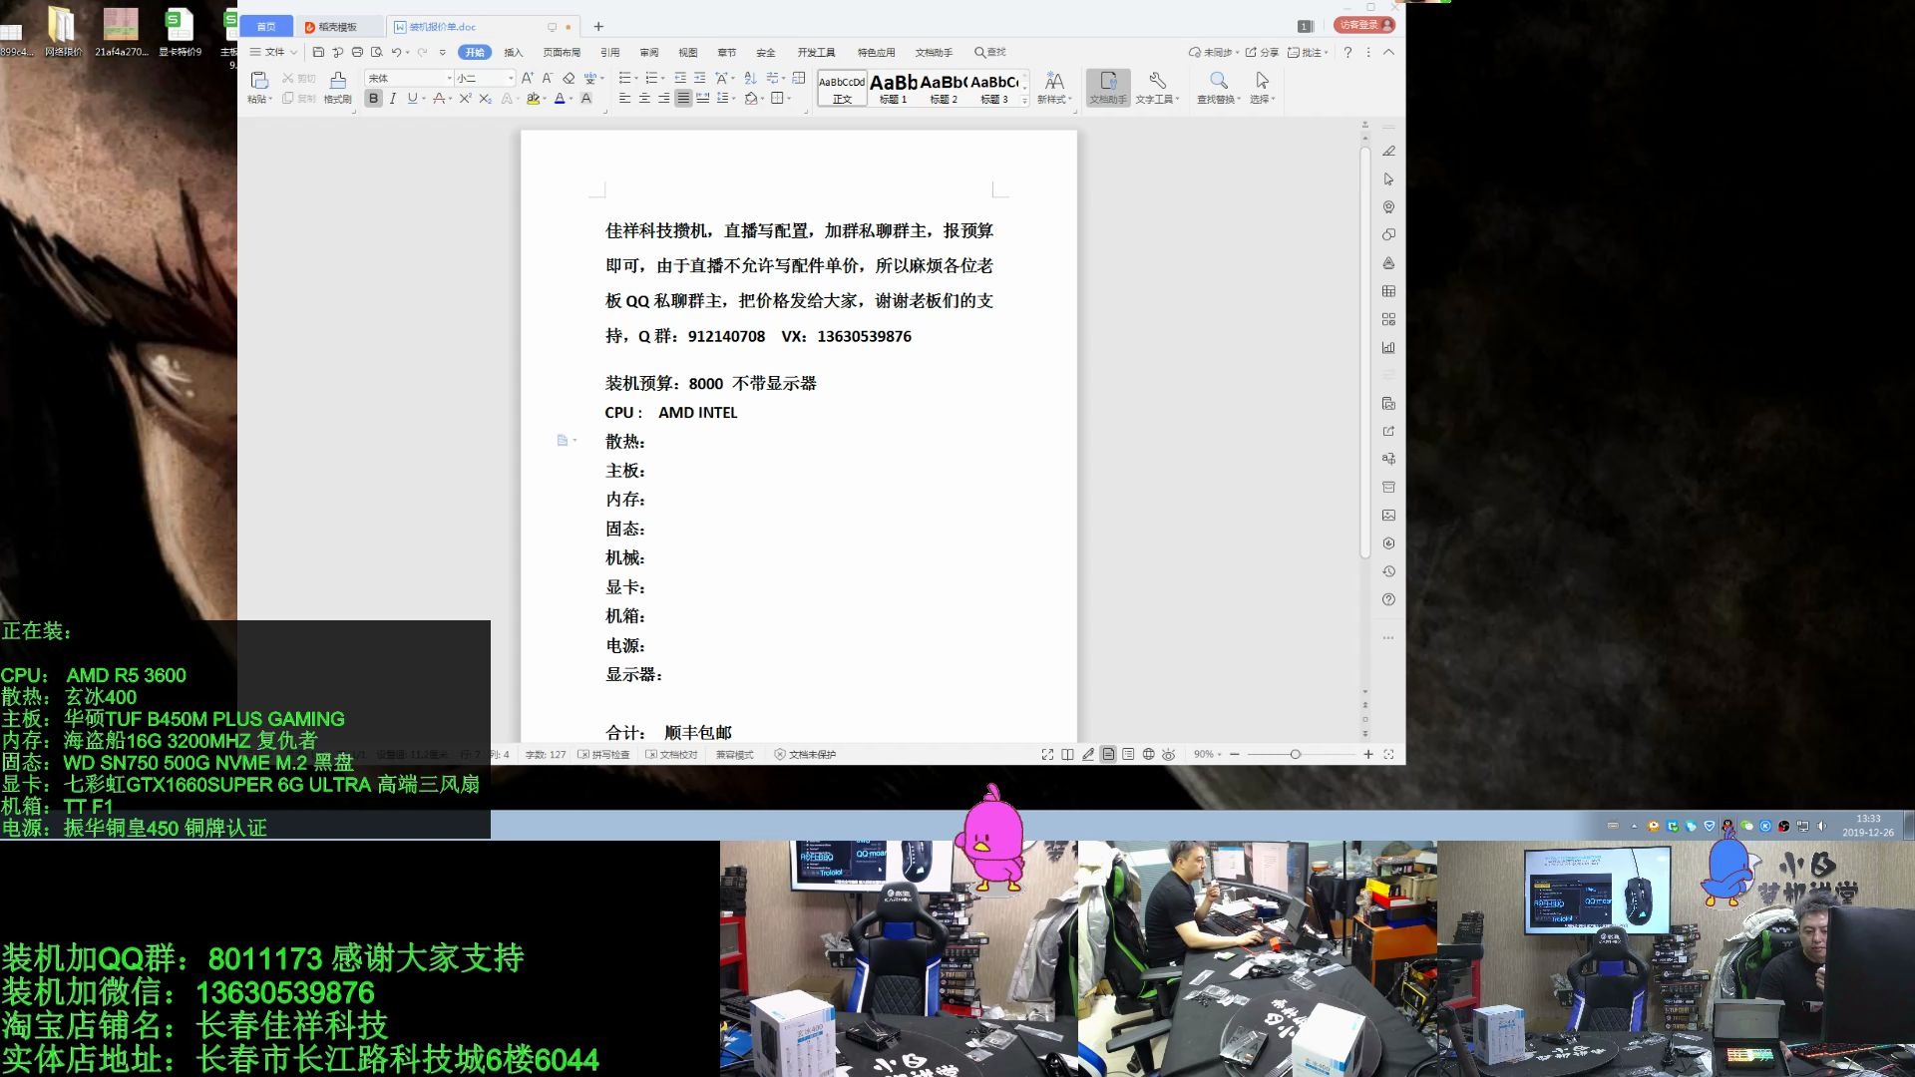Viewport: 1915px width, 1077px height.
Task: Open the 文件 menu dropdown
Action: click(x=273, y=52)
